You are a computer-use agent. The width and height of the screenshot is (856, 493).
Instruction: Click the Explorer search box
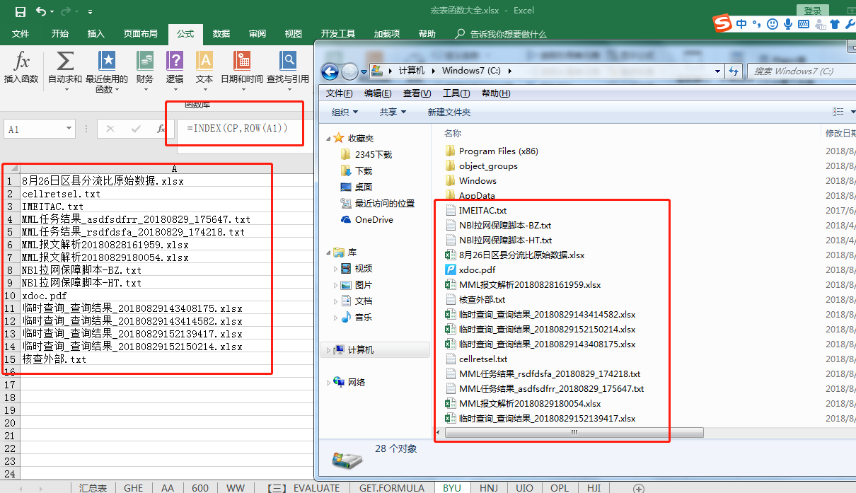tap(802, 71)
